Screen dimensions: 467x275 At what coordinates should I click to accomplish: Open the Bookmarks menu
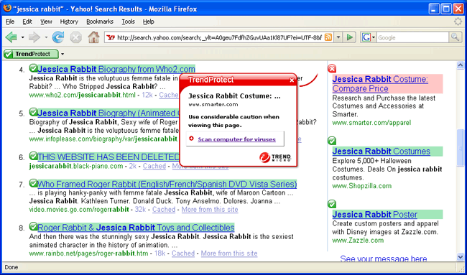tap(100, 22)
